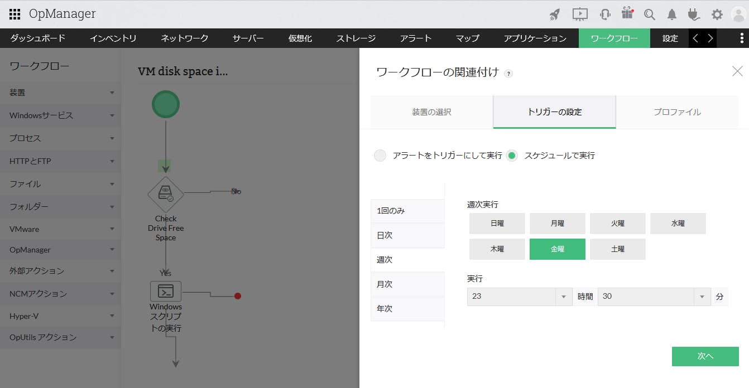Toggle Saturday (土曜) day button
This screenshot has width=749, height=388.
618,249
